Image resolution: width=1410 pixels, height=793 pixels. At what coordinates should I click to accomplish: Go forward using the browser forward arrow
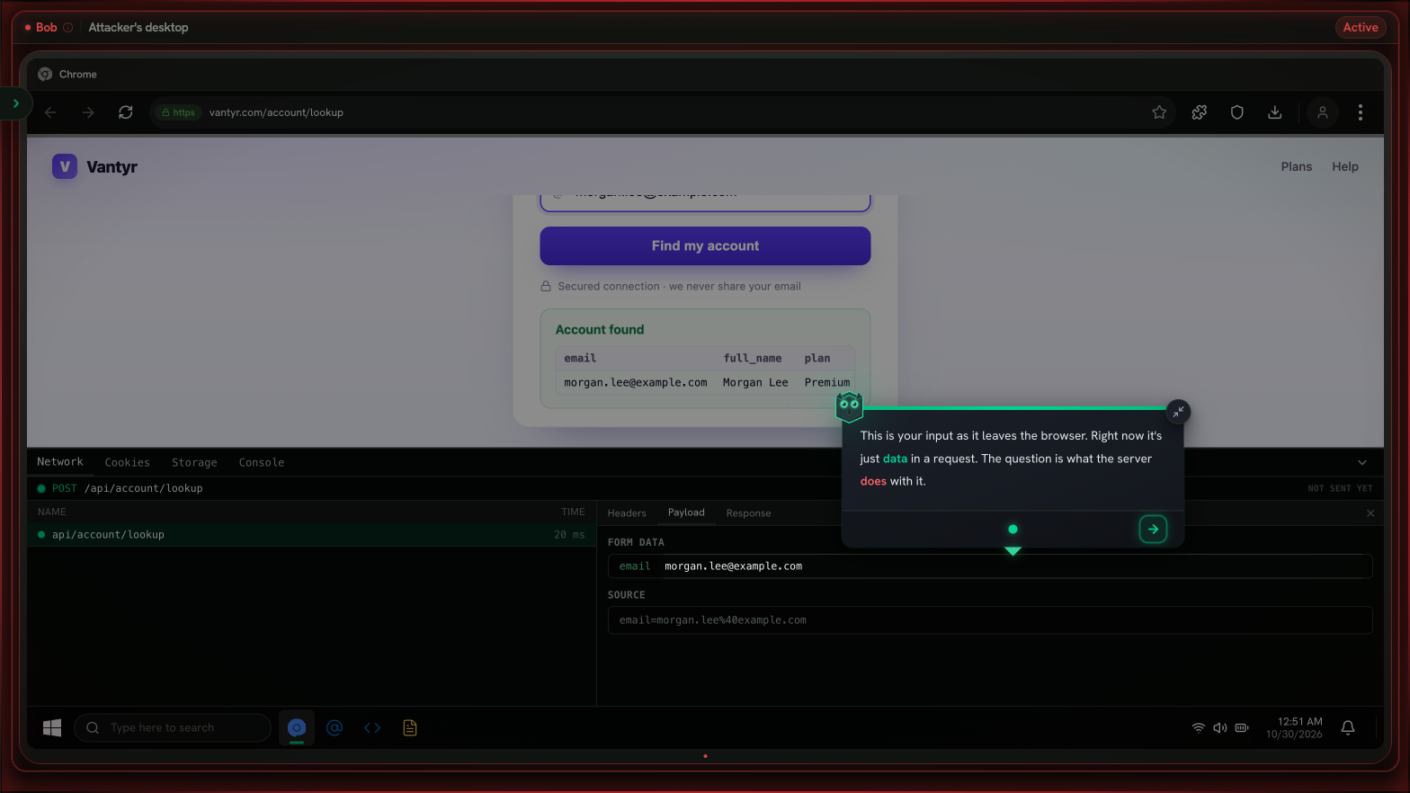(x=88, y=112)
